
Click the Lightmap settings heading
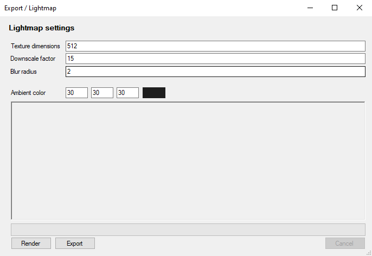click(x=42, y=28)
